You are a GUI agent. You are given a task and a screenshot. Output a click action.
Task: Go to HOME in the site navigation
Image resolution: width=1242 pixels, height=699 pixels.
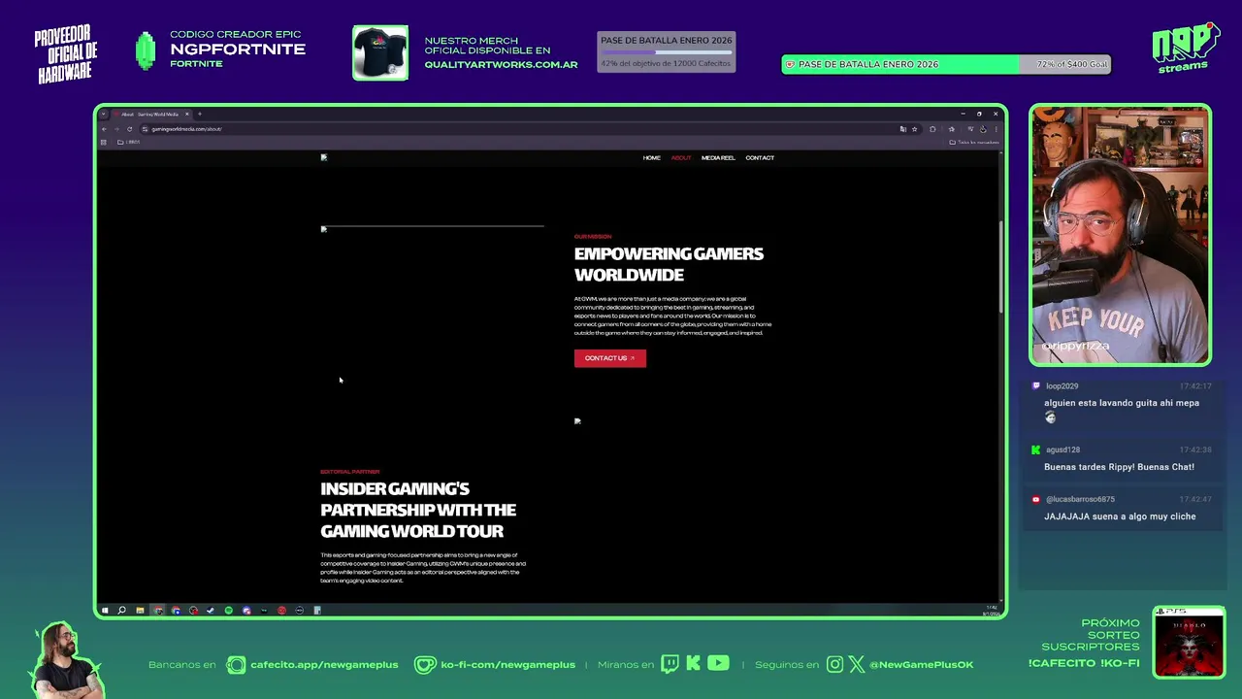652,157
